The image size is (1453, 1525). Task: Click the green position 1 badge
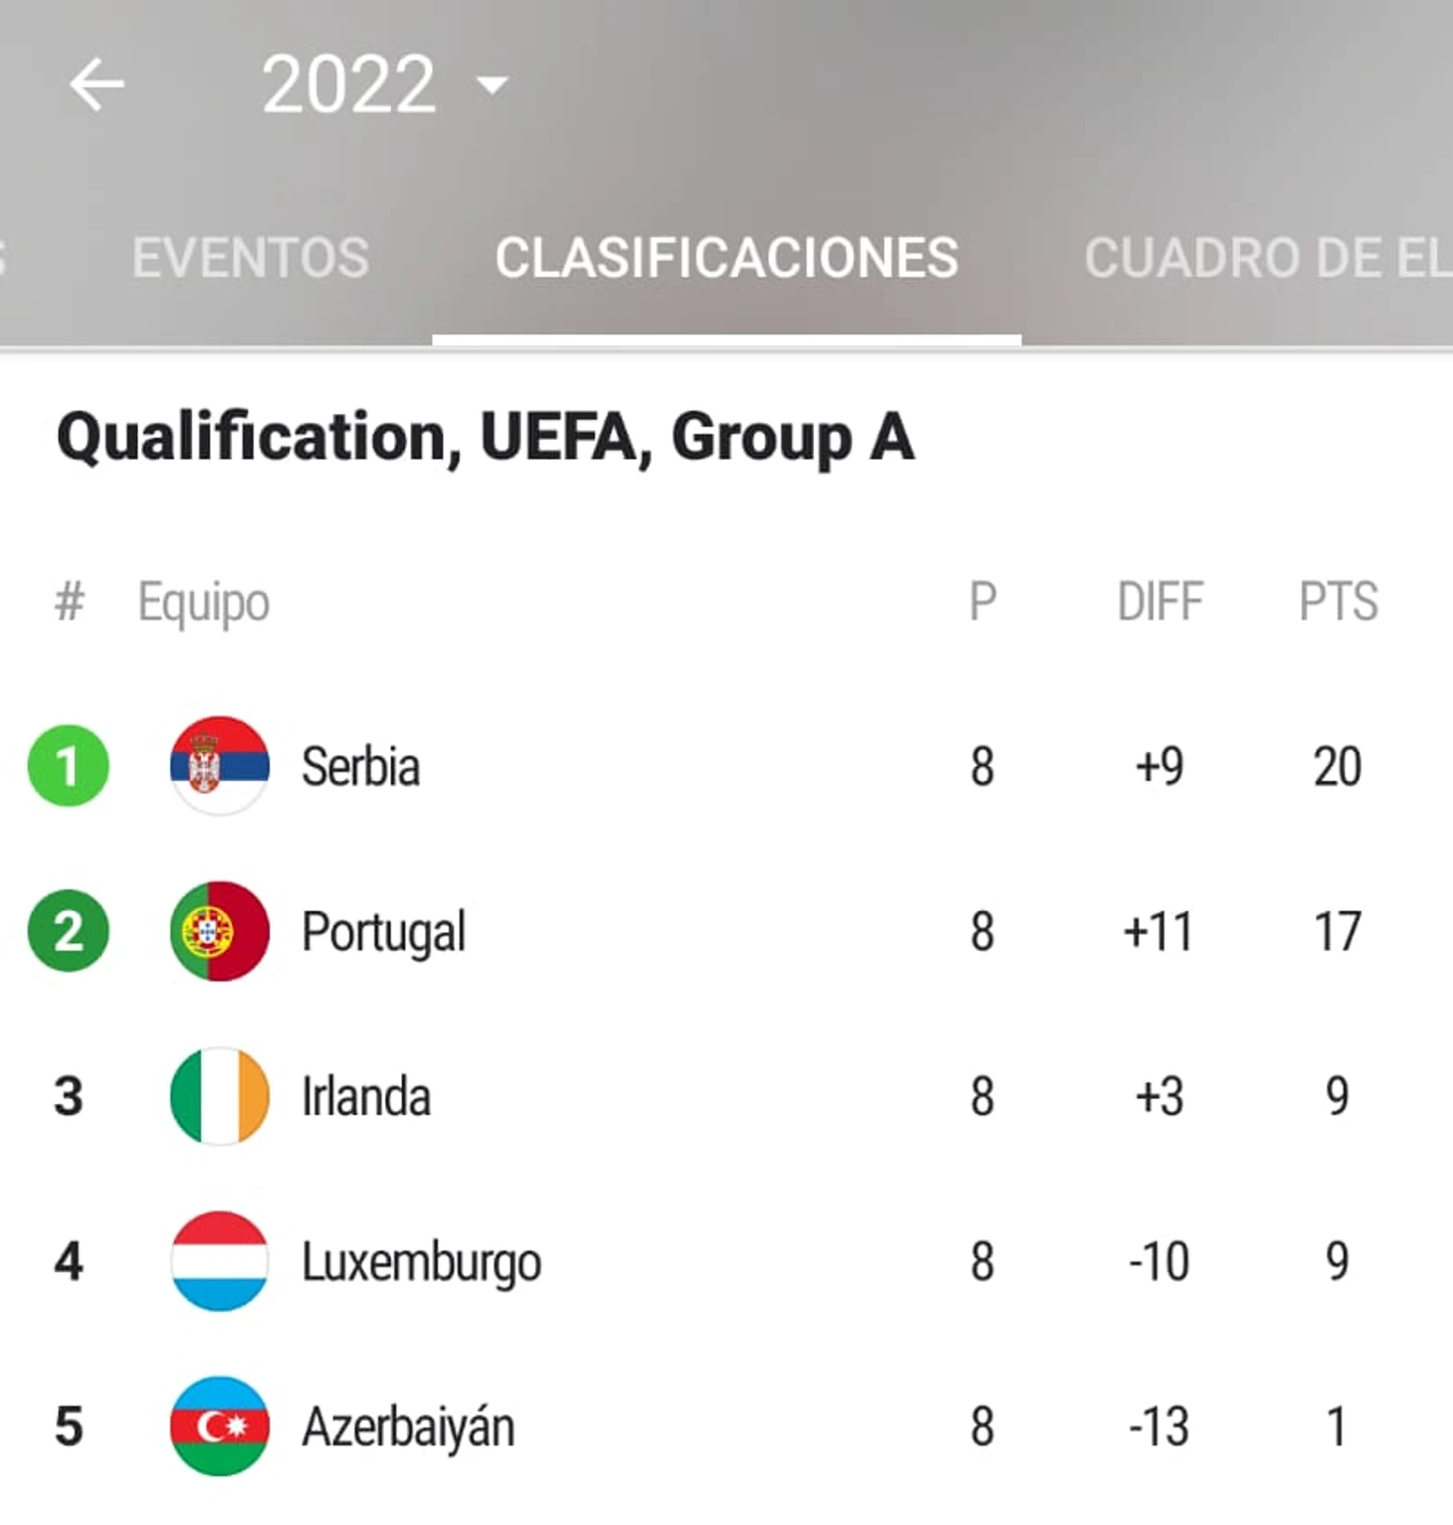[68, 766]
